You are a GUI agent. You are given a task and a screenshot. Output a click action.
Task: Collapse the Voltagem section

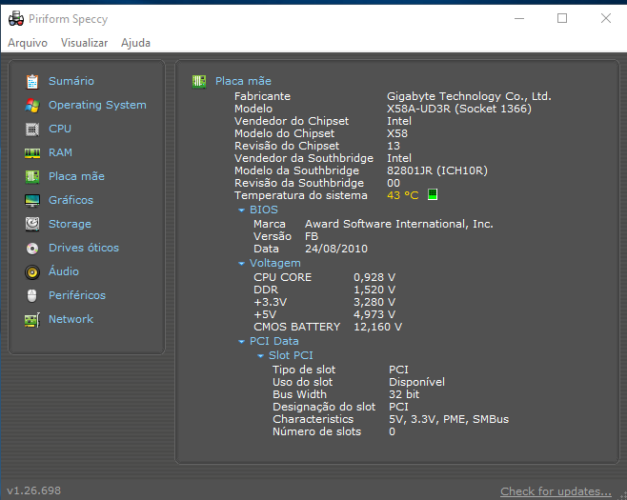point(242,263)
